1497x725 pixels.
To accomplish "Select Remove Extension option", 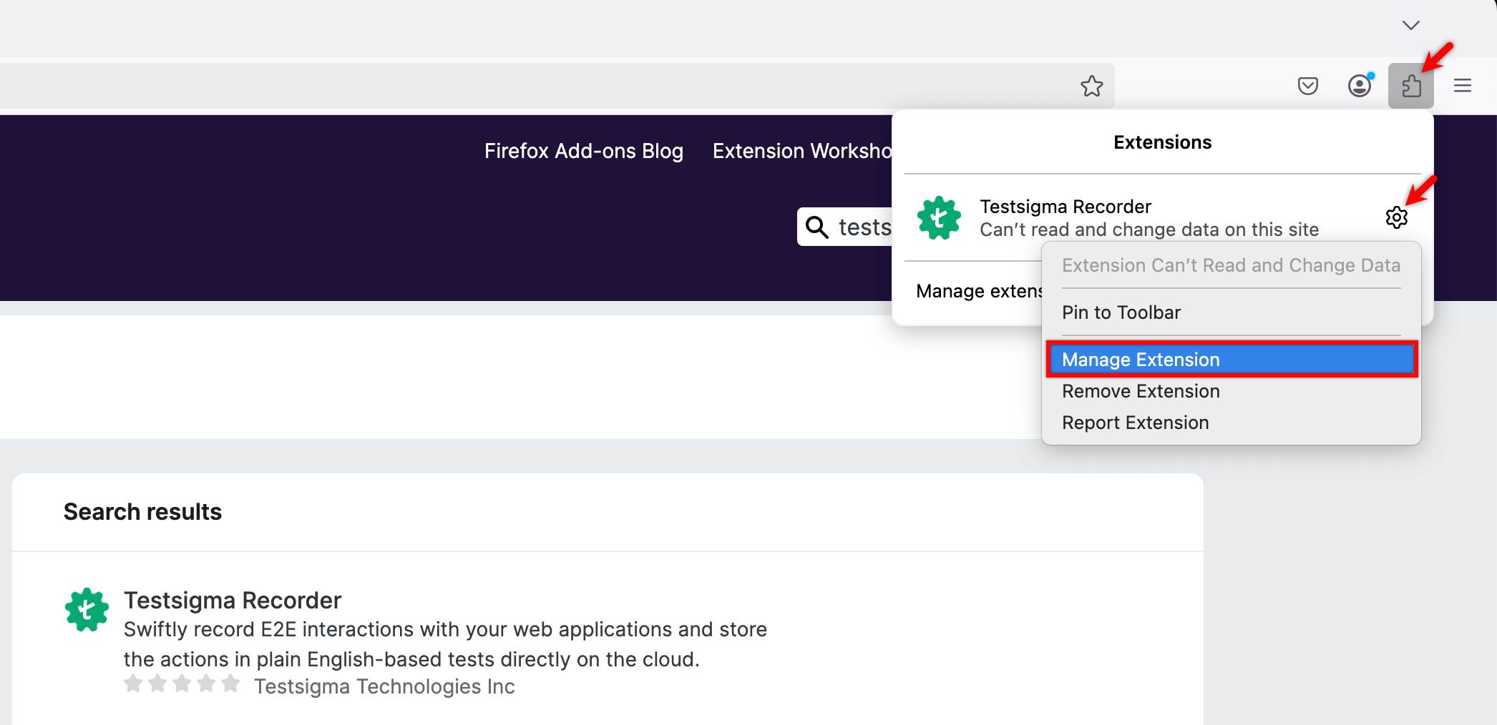I will tap(1141, 391).
